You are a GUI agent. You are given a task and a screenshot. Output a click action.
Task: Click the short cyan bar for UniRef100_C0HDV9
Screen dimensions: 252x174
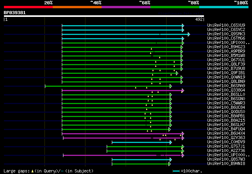click(x=141, y=143)
